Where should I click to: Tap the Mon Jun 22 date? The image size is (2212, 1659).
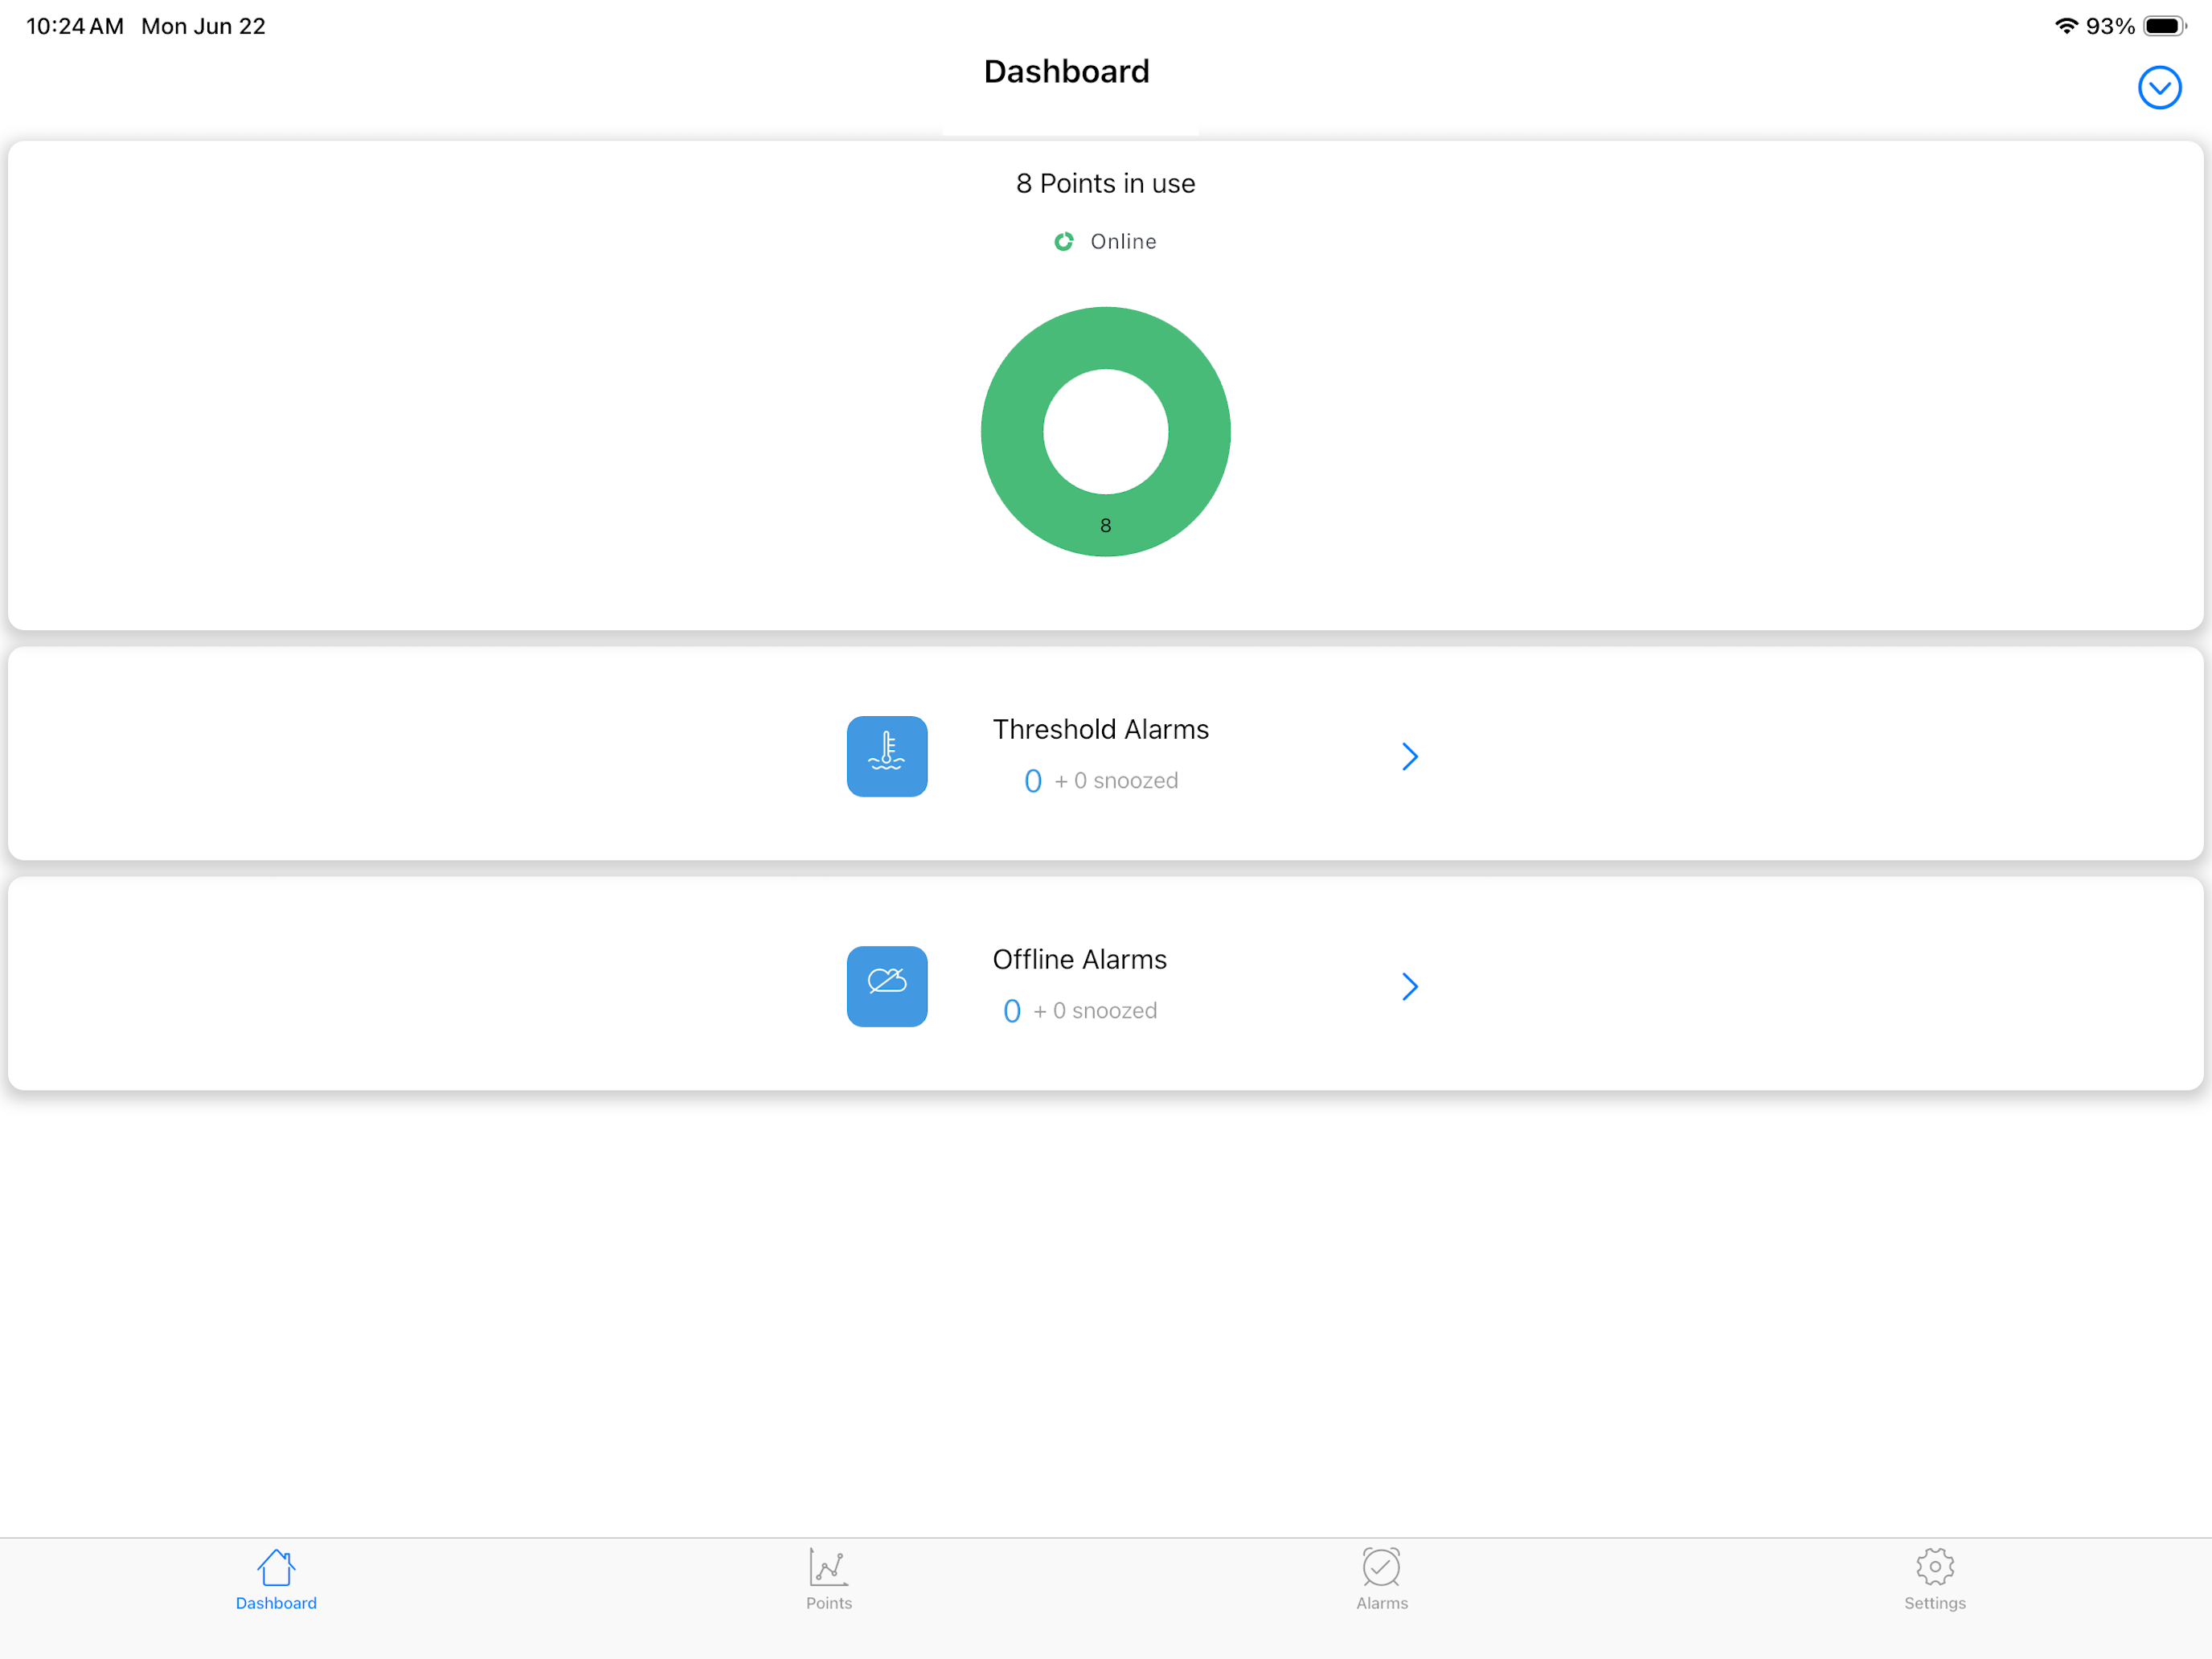(x=203, y=26)
